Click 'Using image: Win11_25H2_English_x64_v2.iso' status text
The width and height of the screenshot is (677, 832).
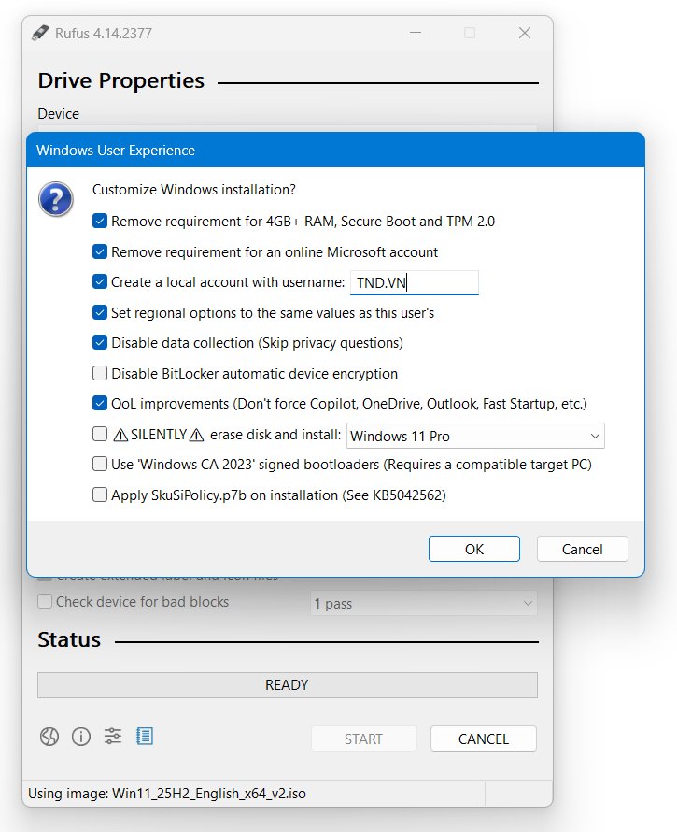[x=167, y=794]
